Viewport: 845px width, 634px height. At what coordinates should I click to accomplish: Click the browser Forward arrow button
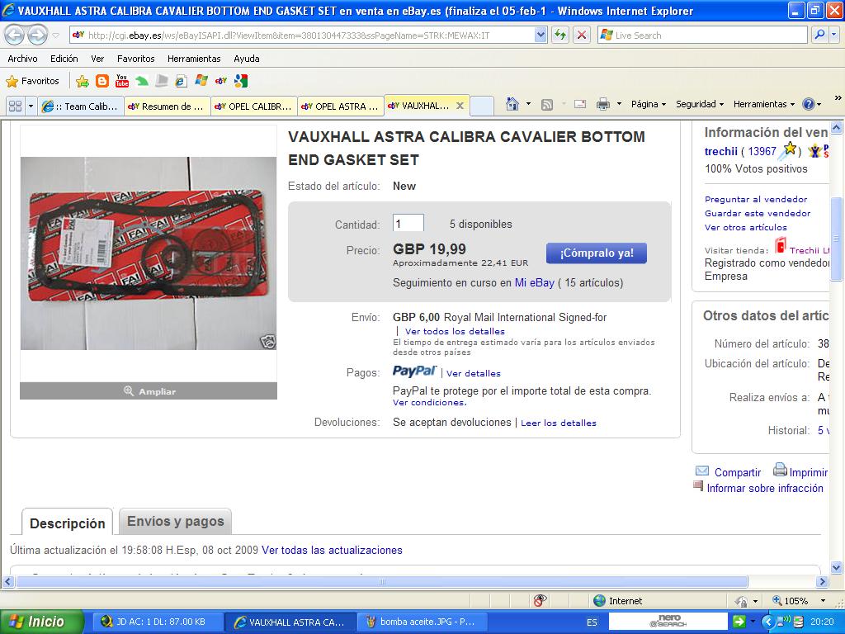[x=36, y=35]
